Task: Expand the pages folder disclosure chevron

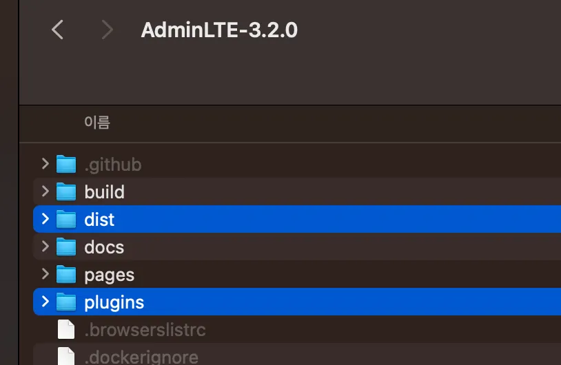Action: click(45, 274)
